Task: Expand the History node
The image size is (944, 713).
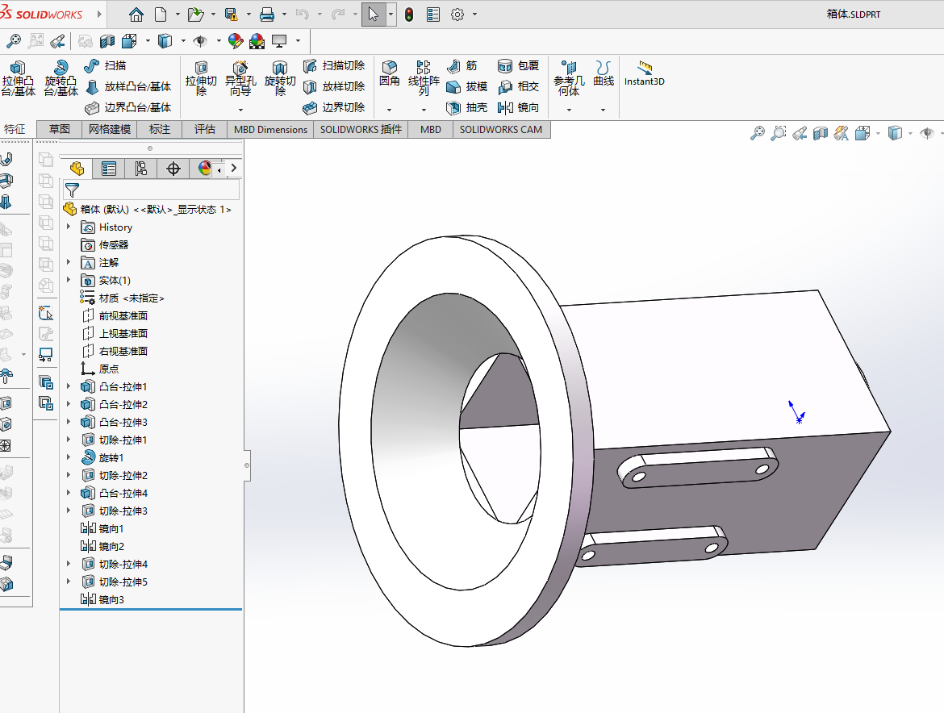Action: click(x=69, y=227)
